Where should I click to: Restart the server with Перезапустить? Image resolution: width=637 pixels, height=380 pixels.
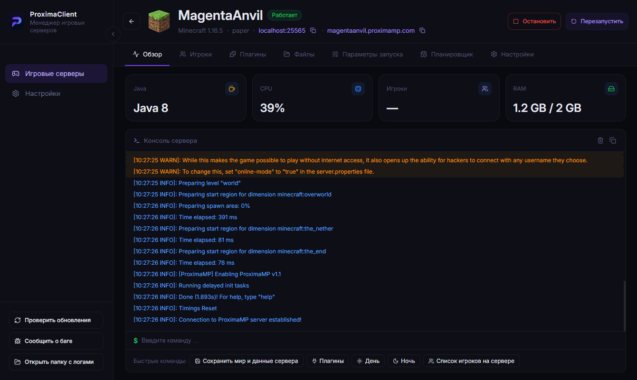(597, 21)
